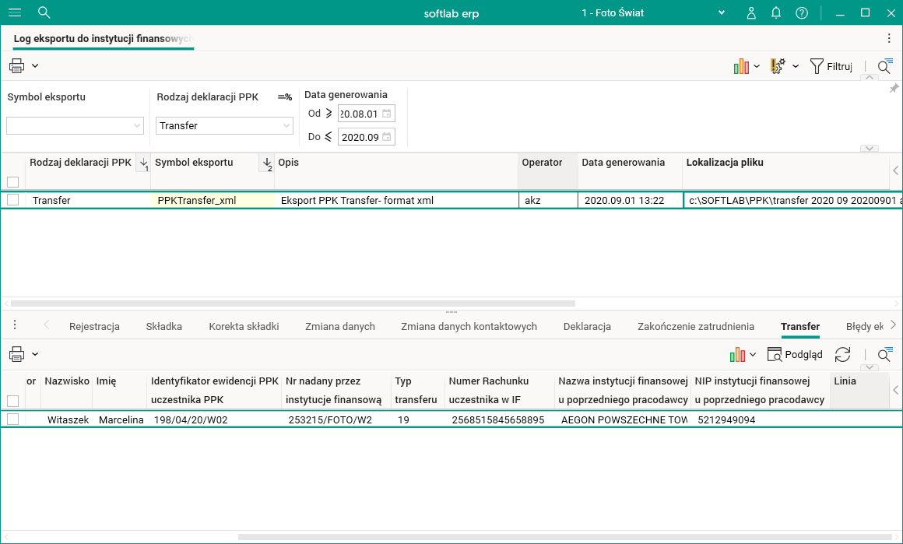Switch to the Zmiana danych tab
The width and height of the screenshot is (903, 544).
[x=340, y=326]
